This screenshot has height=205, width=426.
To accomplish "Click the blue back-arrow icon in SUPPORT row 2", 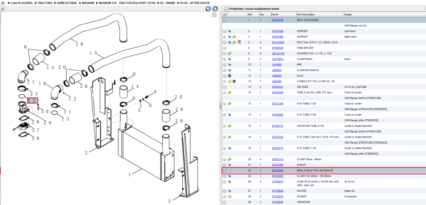I will pyautogui.click(x=229, y=31).
